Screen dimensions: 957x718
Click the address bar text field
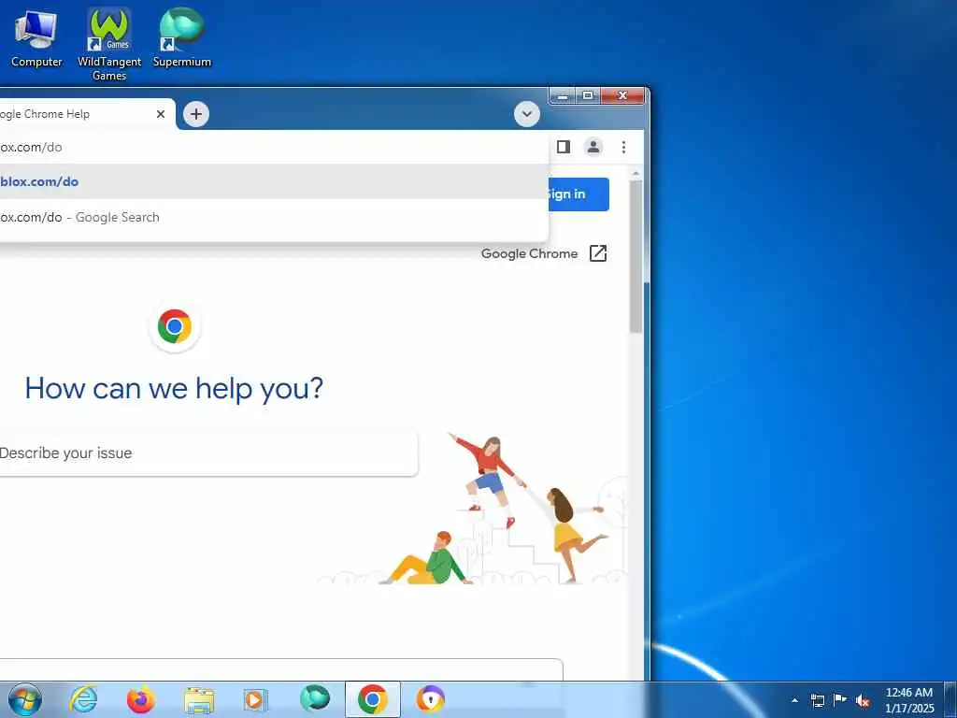(274, 147)
